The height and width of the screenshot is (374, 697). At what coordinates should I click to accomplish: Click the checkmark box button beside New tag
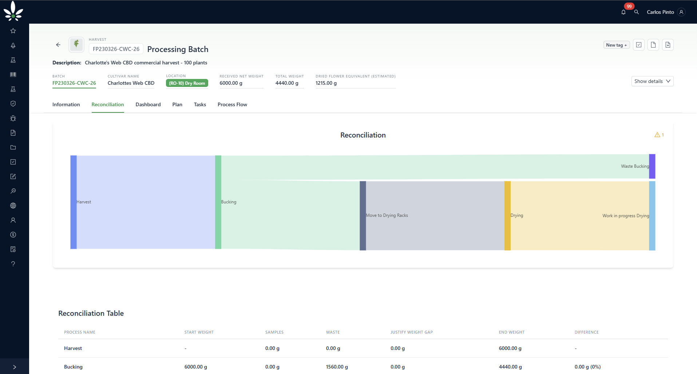[639, 45]
